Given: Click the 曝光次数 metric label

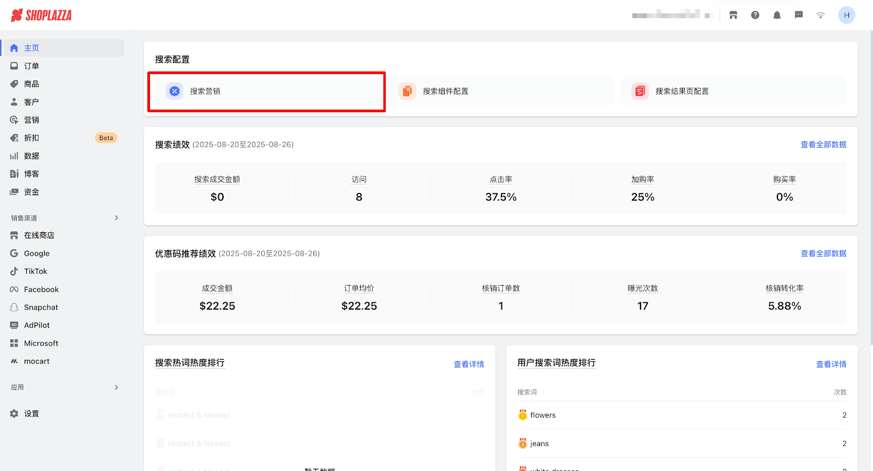Looking at the screenshot, I should click(643, 288).
